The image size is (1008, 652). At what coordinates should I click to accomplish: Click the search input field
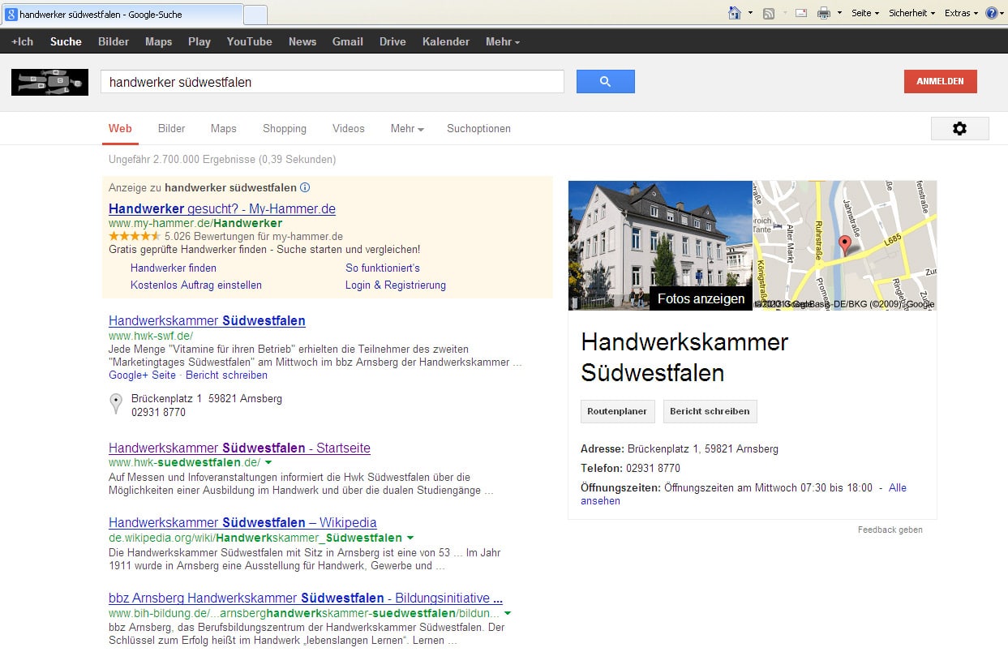coord(332,82)
